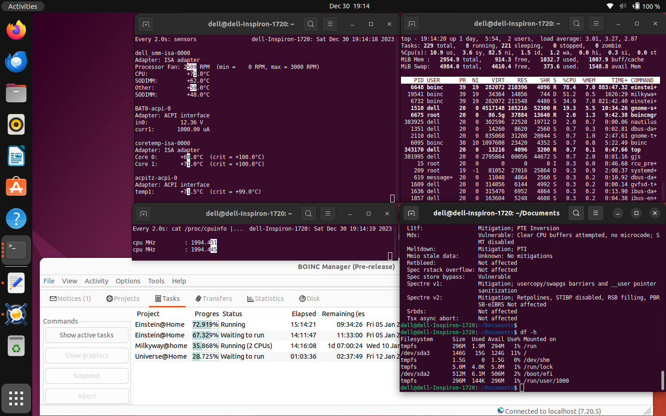Launch LibreOffice Writer from the dock
Image resolution: width=666 pixels, height=416 pixels.
point(16,156)
